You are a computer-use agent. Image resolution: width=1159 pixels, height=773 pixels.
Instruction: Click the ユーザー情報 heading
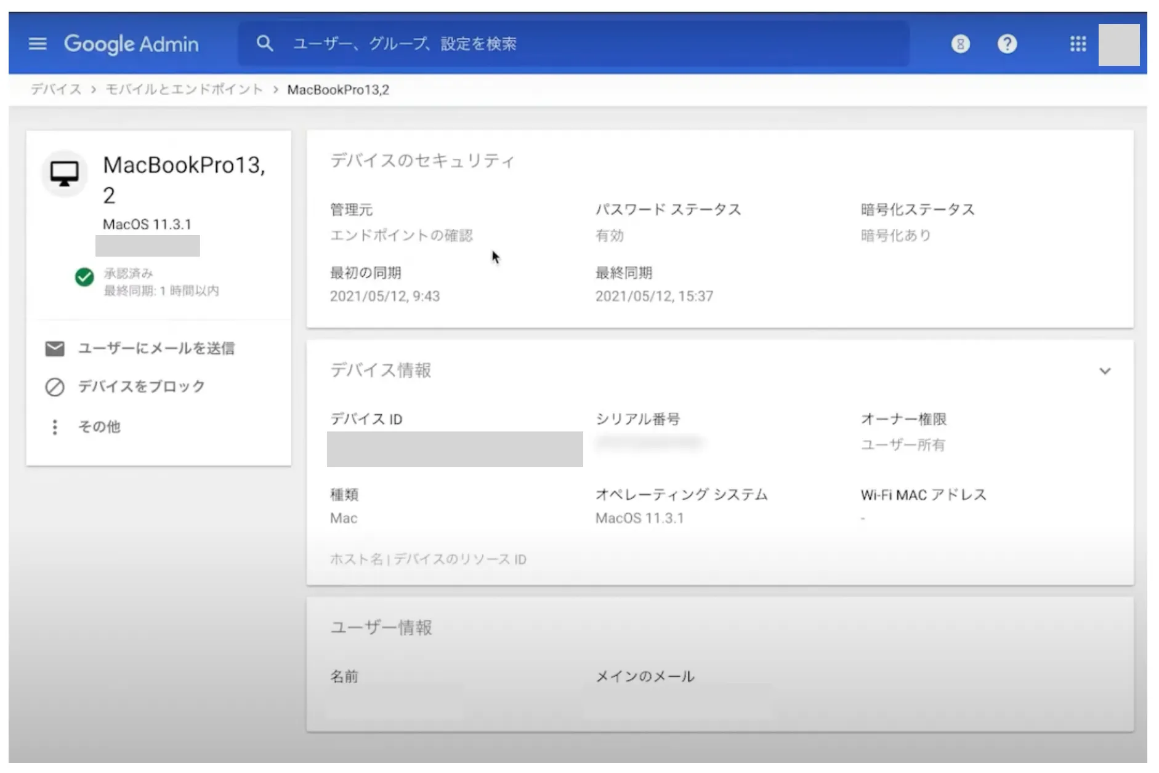click(x=381, y=628)
